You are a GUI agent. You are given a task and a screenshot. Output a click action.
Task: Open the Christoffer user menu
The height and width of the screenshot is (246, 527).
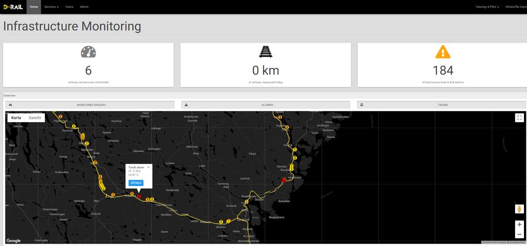(516, 7)
